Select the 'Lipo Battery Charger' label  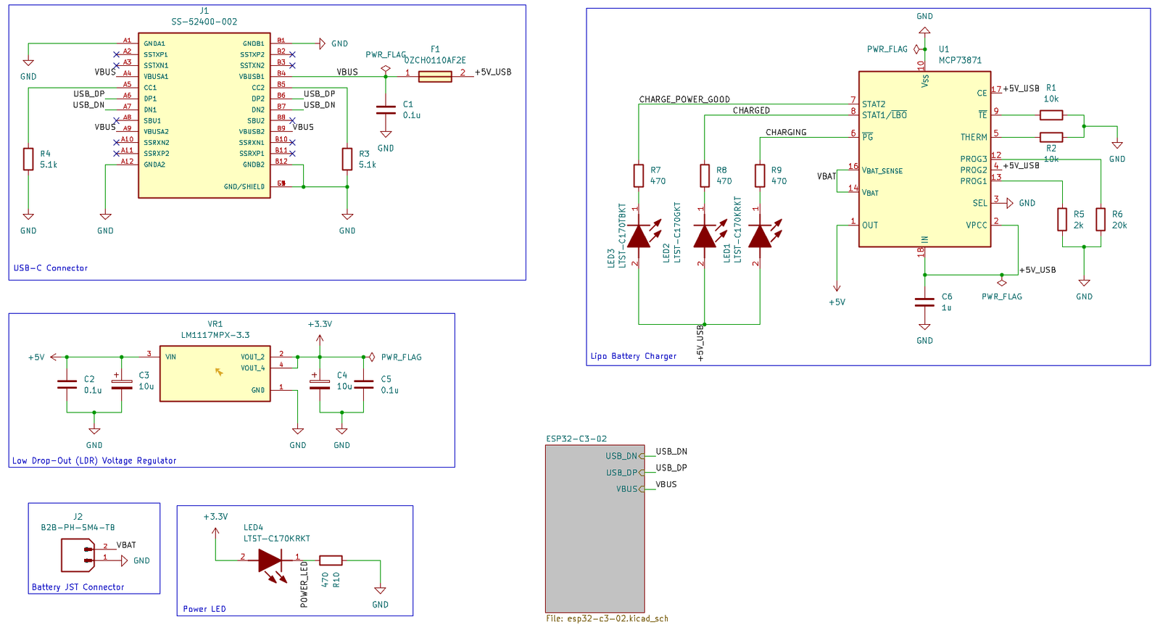coord(634,356)
